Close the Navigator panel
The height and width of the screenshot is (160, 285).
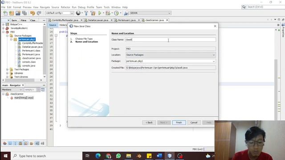click(x=23, y=85)
